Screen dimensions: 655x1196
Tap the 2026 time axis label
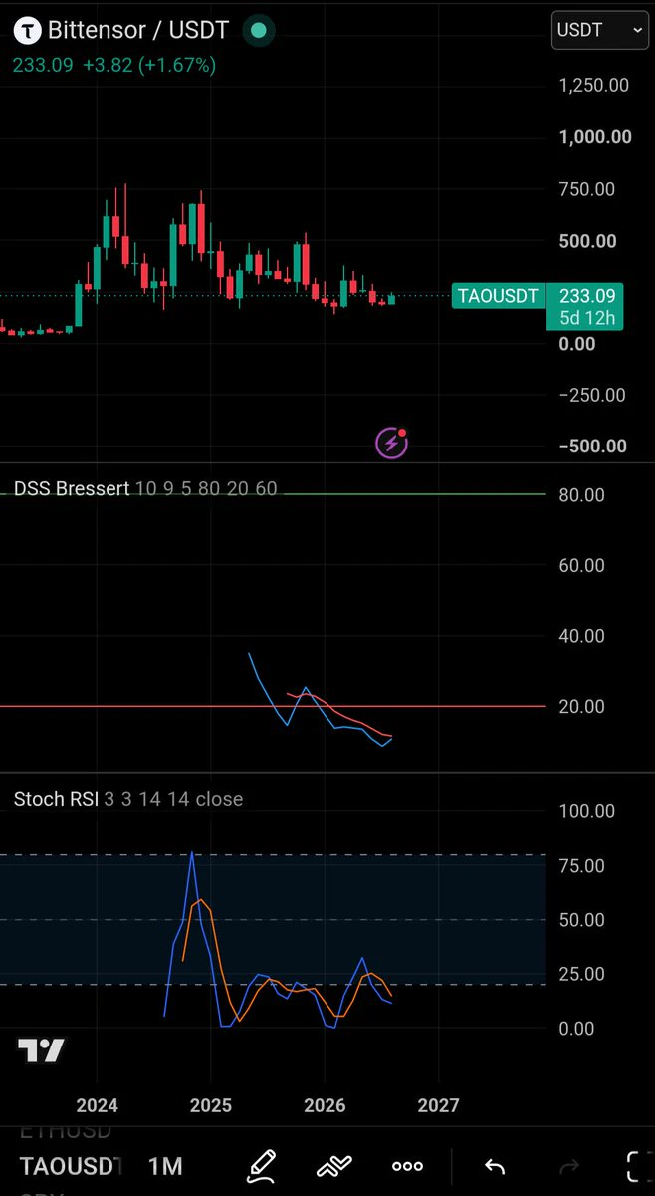click(x=325, y=1105)
